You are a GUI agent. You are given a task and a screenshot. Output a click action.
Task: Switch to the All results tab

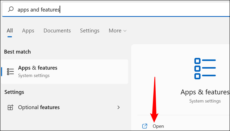pyautogui.click(x=10, y=30)
